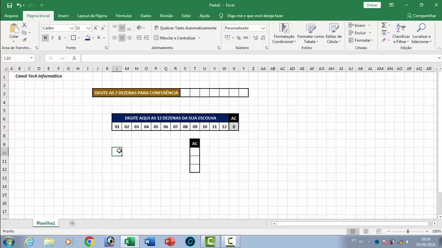The image size is (442, 248).
Task: Toggle top vertical alignment
Action: (x=115, y=28)
